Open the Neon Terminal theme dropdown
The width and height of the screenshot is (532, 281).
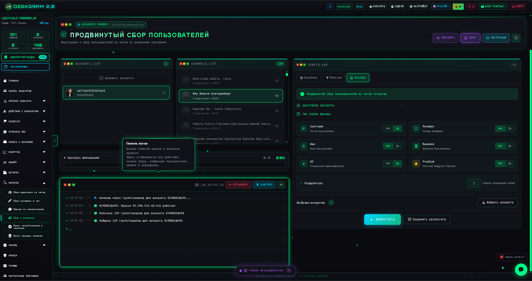coord(494,6)
